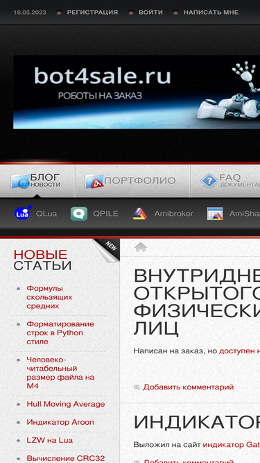This screenshot has width=260, height=463.
Task: Open the Регистрация link in top bar
Action: [x=92, y=12]
